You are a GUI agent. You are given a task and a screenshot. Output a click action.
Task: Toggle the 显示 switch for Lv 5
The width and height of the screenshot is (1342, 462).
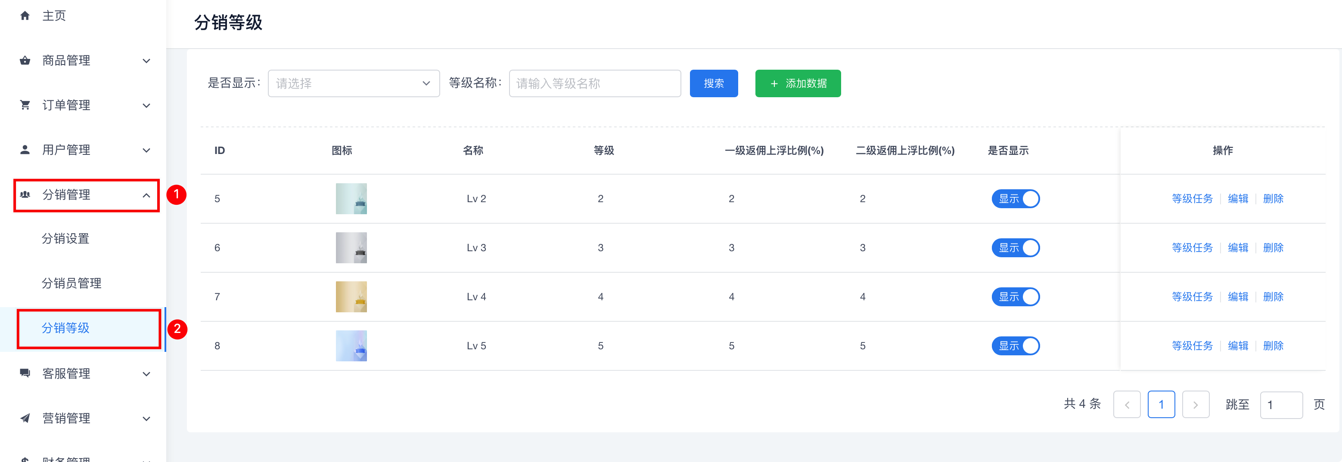coord(1016,345)
